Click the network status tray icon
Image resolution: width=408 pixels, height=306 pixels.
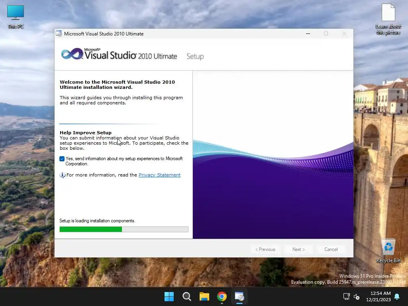coord(346,296)
